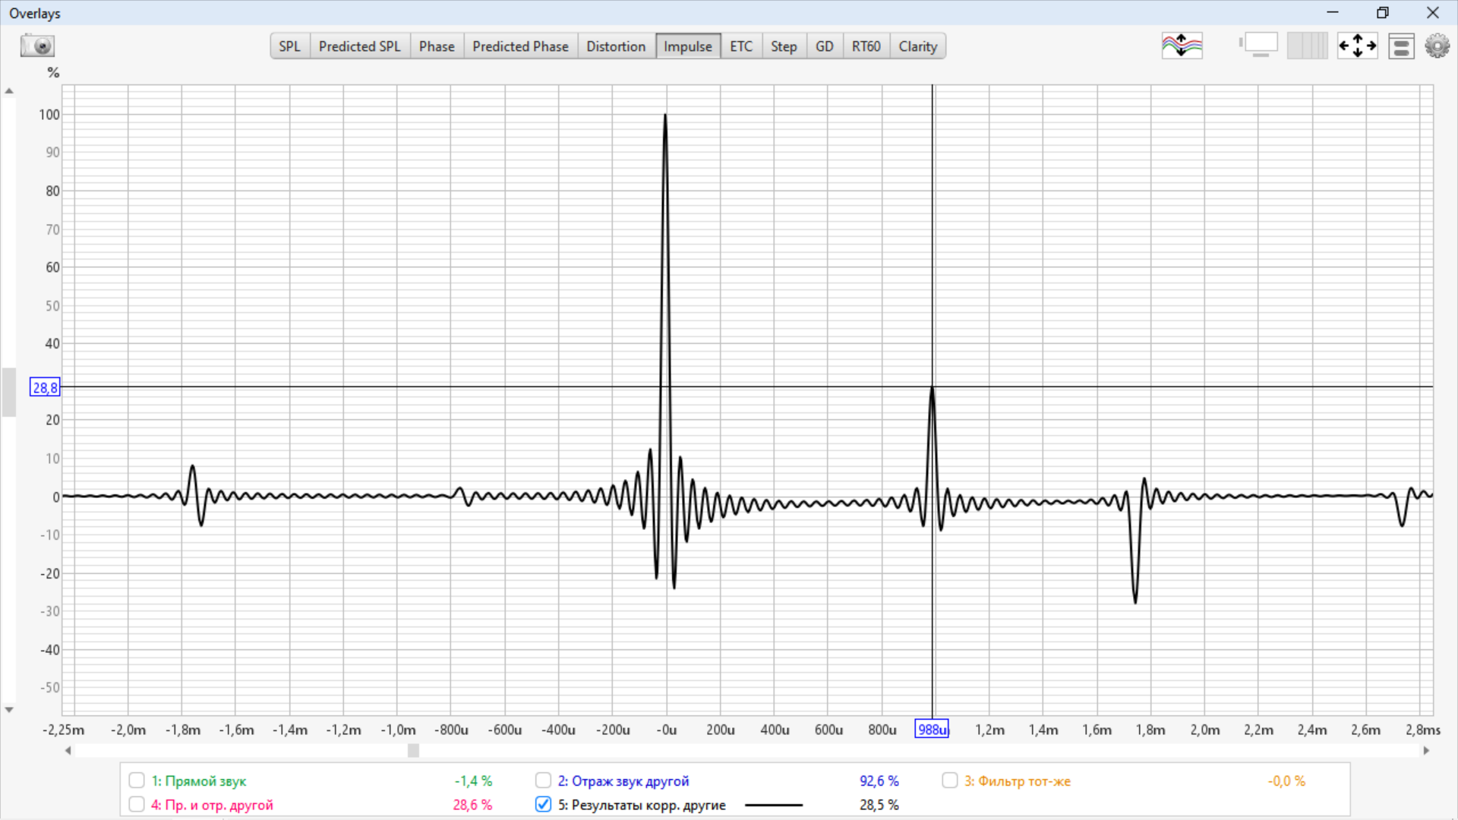Click the camera capture graph icon
Screen dimensions: 1458x820
36,46
